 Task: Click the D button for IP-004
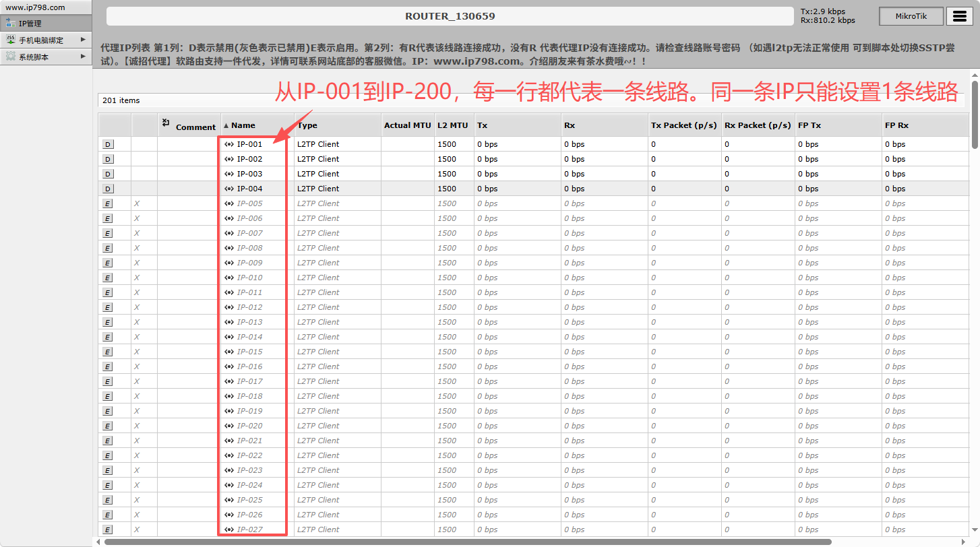coord(108,189)
